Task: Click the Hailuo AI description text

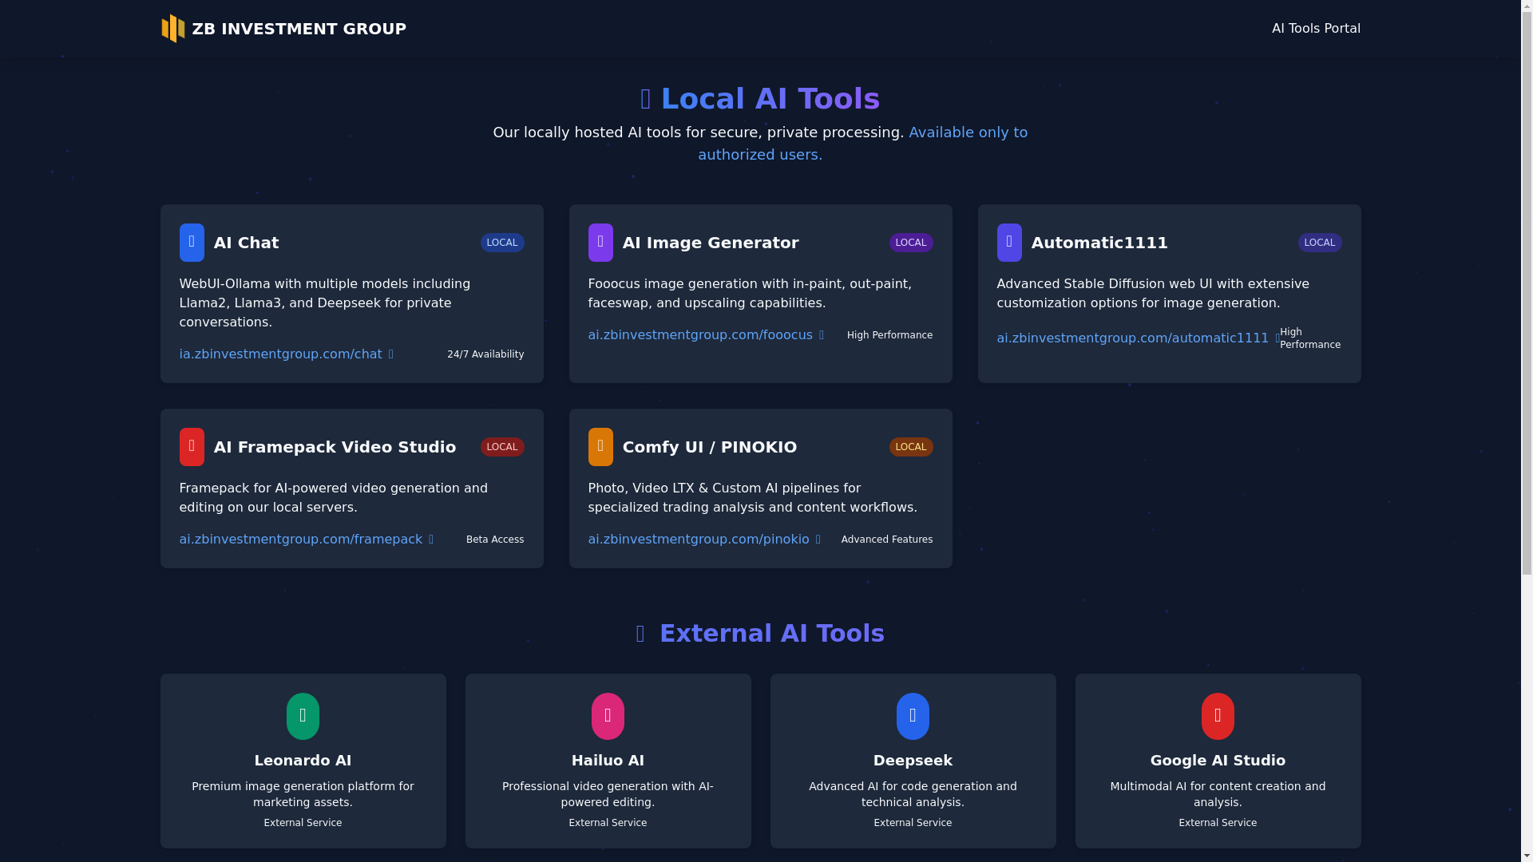Action: [x=608, y=794]
